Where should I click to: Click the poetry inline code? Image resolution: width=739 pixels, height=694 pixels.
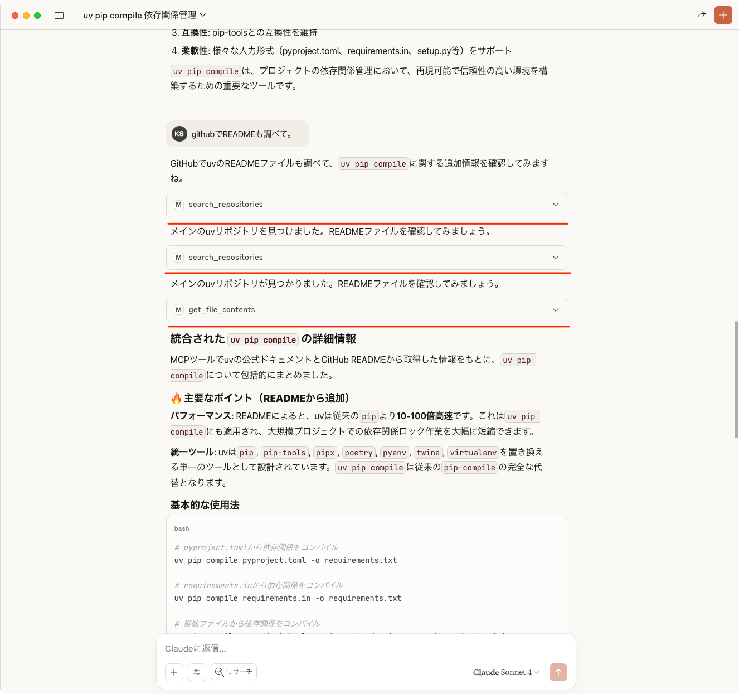coord(358,453)
